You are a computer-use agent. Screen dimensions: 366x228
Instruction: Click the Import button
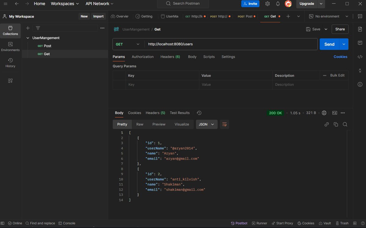(x=98, y=16)
